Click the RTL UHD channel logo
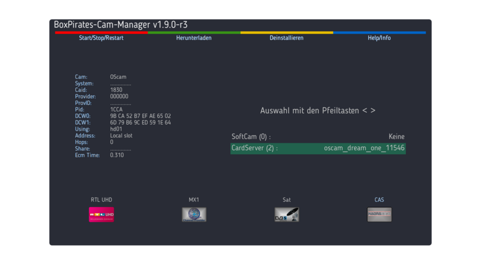481x271 pixels. (x=101, y=214)
